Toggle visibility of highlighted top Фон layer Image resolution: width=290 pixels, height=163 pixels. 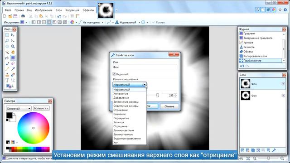pos(283,84)
